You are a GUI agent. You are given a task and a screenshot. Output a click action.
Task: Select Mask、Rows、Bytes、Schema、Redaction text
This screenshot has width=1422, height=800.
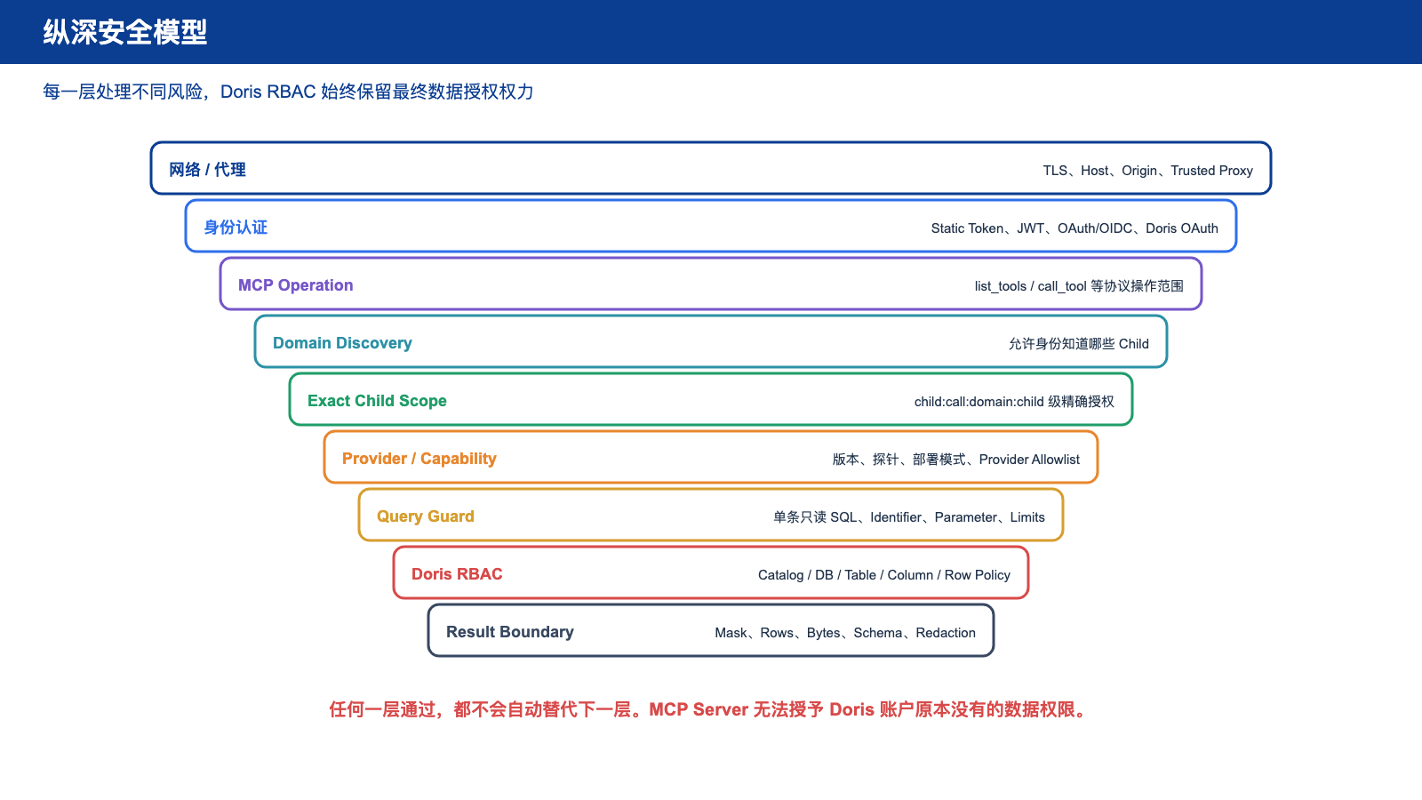845,633
